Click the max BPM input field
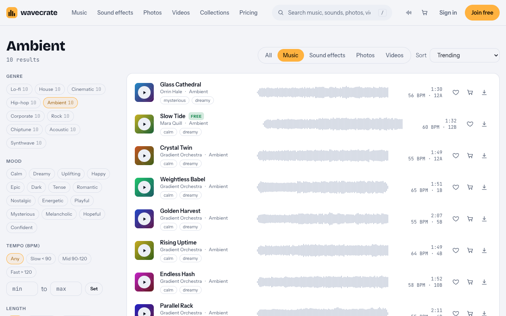This screenshot has height=316, width=506. tap(66, 289)
